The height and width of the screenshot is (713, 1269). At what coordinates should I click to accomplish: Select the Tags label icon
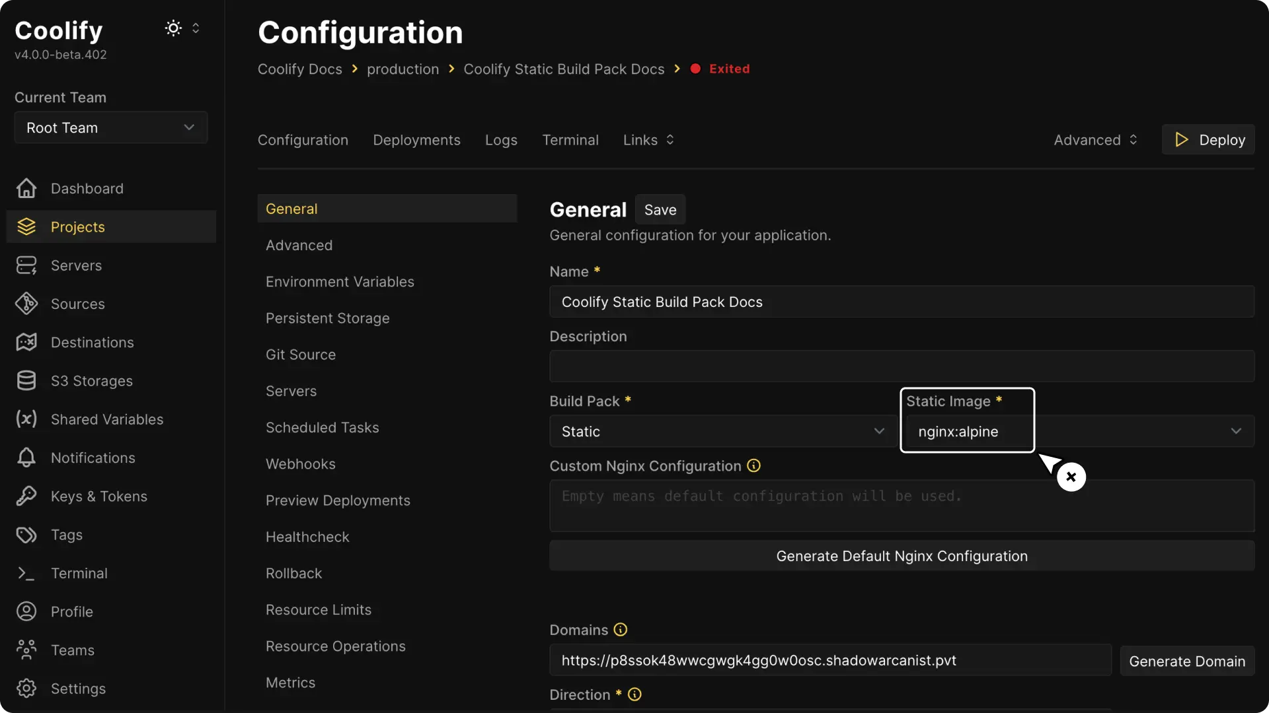[x=26, y=535]
